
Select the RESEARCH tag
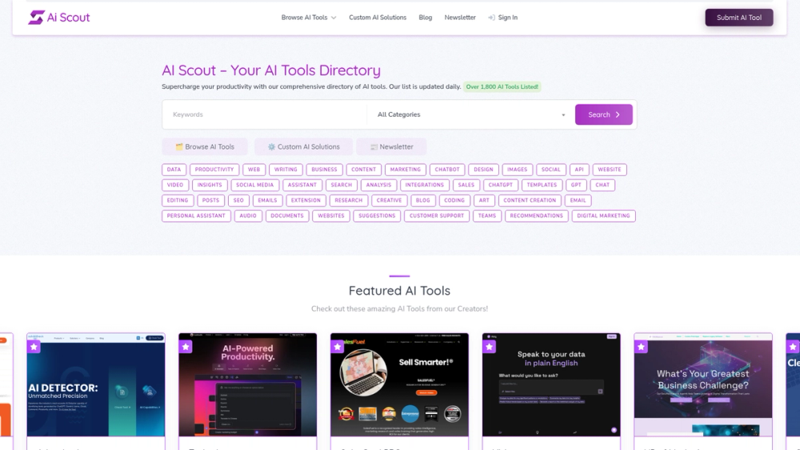349,201
